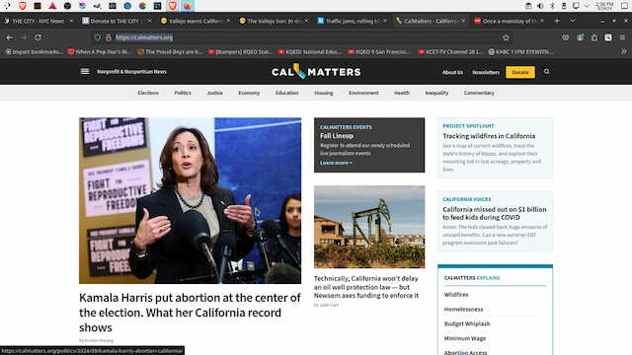Go forward one page

(24, 37)
